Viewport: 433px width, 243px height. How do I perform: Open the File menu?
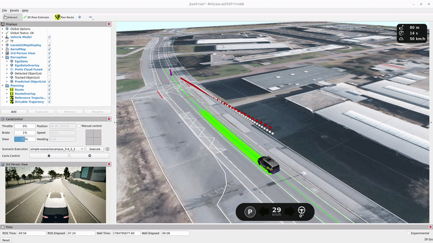pos(4,10)
